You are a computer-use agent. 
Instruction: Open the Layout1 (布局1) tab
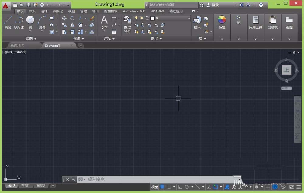pos(25,186)
